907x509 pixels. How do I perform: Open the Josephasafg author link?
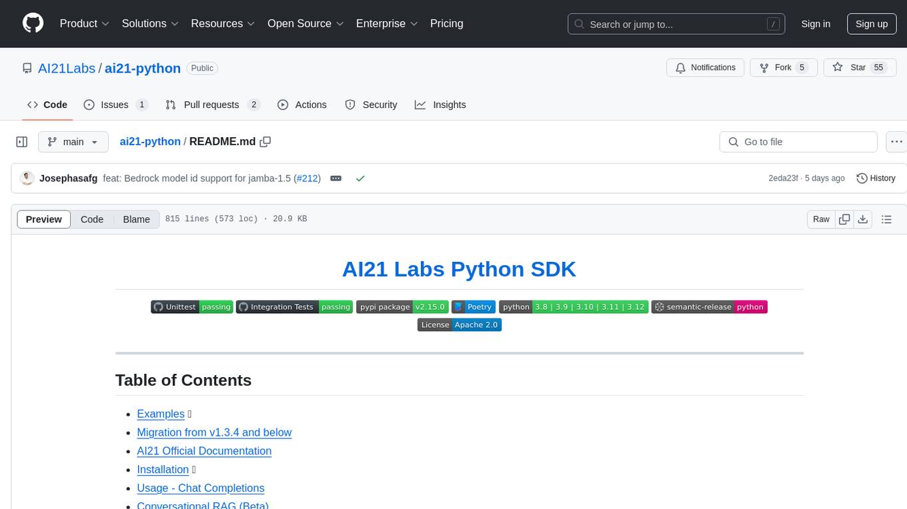pyautogui.click(x=69, y=179)
